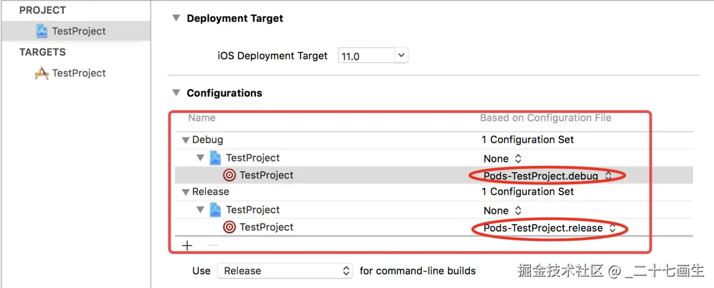Click target bullseye icon under Release
714x288 pixels.
[229, 227]
